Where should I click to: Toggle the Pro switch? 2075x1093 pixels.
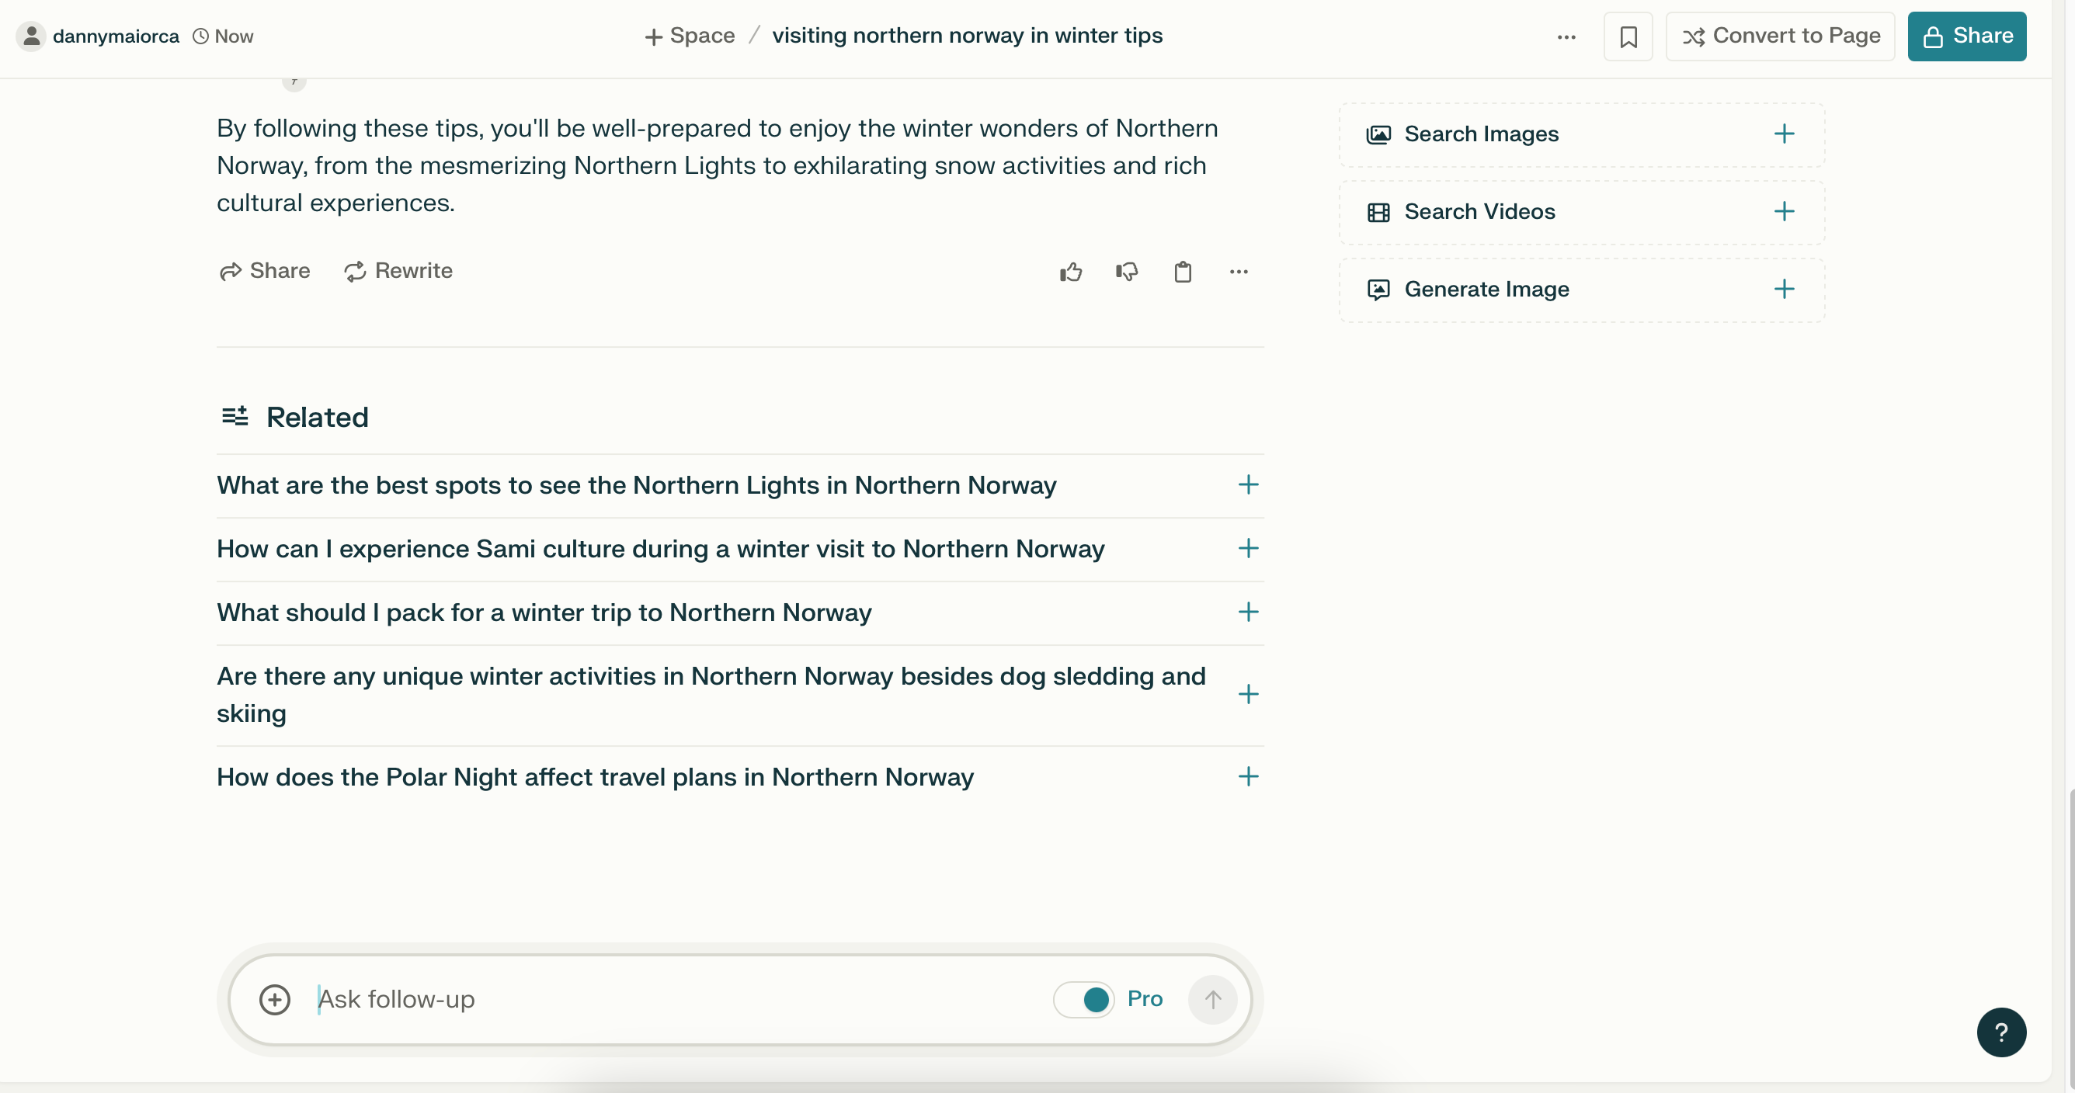(x=1083, y=1000)
